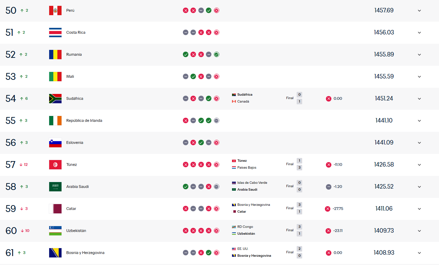Viewport: 439px width, 265px height.
Task: Click Países Bajos in Túnez match
Action: (x=247, y=168)
